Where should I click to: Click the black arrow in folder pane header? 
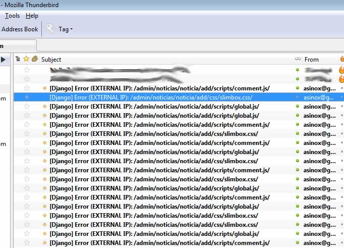pyautogui.click(x=3, y=60)
